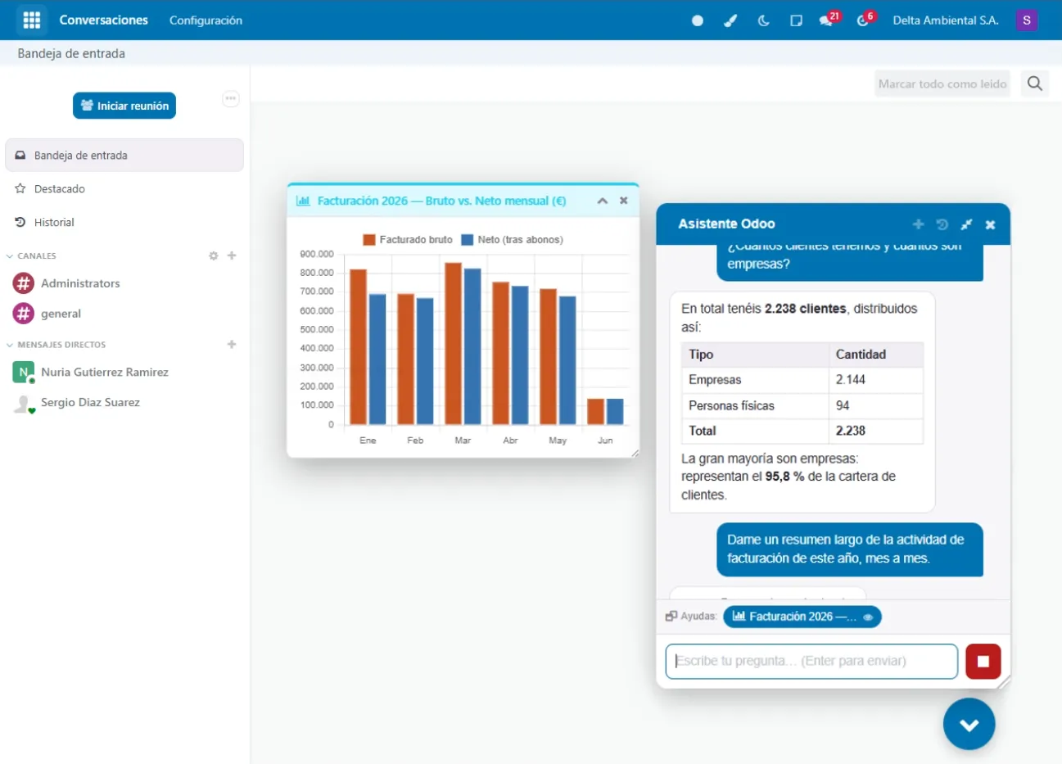1062x764 pixels.
Task: Toggle Neto (tras abonos) legend series
Action: pos(513,240)
